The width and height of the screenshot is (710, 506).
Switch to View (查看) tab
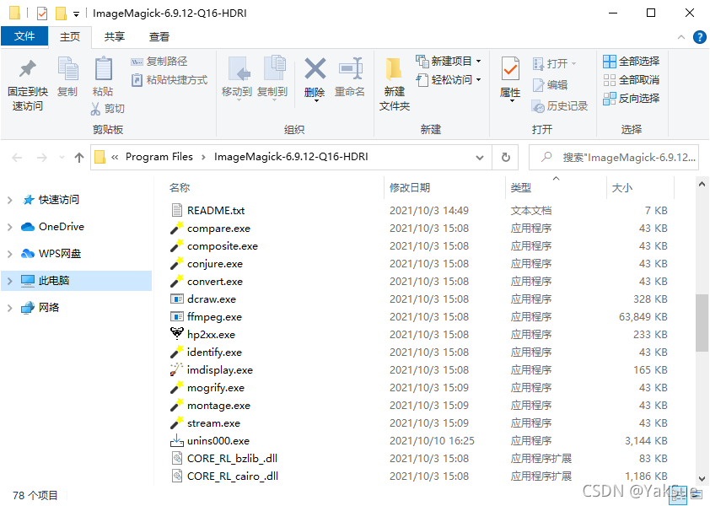[x=159, y=37]
